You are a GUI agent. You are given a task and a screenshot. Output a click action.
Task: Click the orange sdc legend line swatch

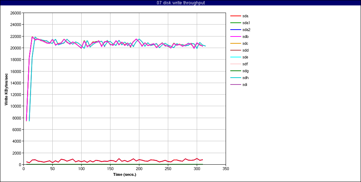235,44
